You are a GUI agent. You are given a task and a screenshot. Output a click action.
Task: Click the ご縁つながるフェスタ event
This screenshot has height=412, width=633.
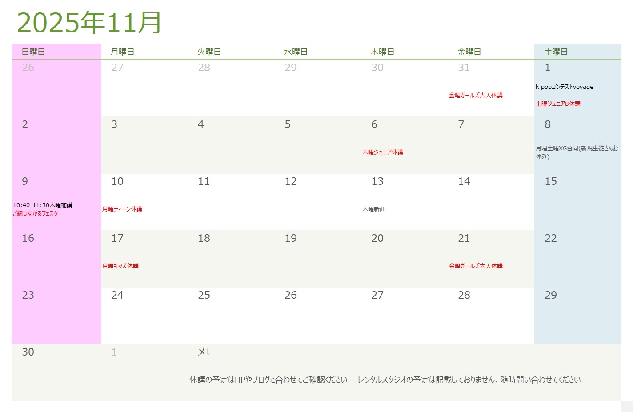36,213
